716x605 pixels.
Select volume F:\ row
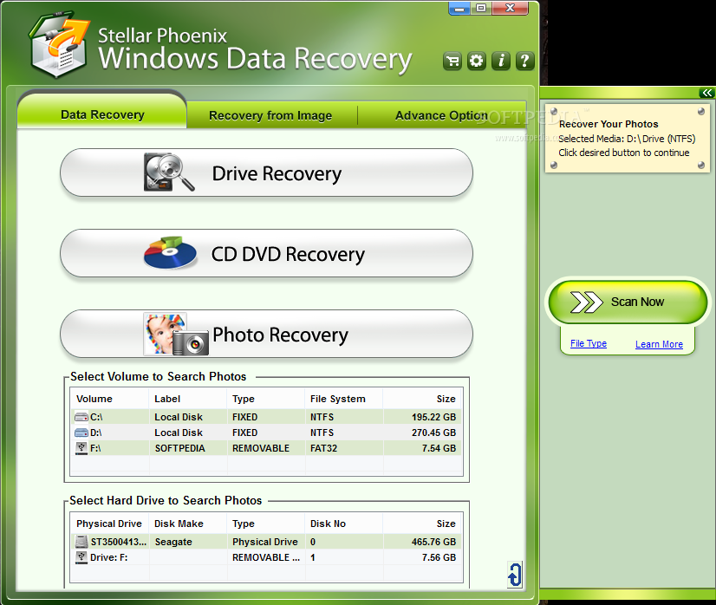266,448
